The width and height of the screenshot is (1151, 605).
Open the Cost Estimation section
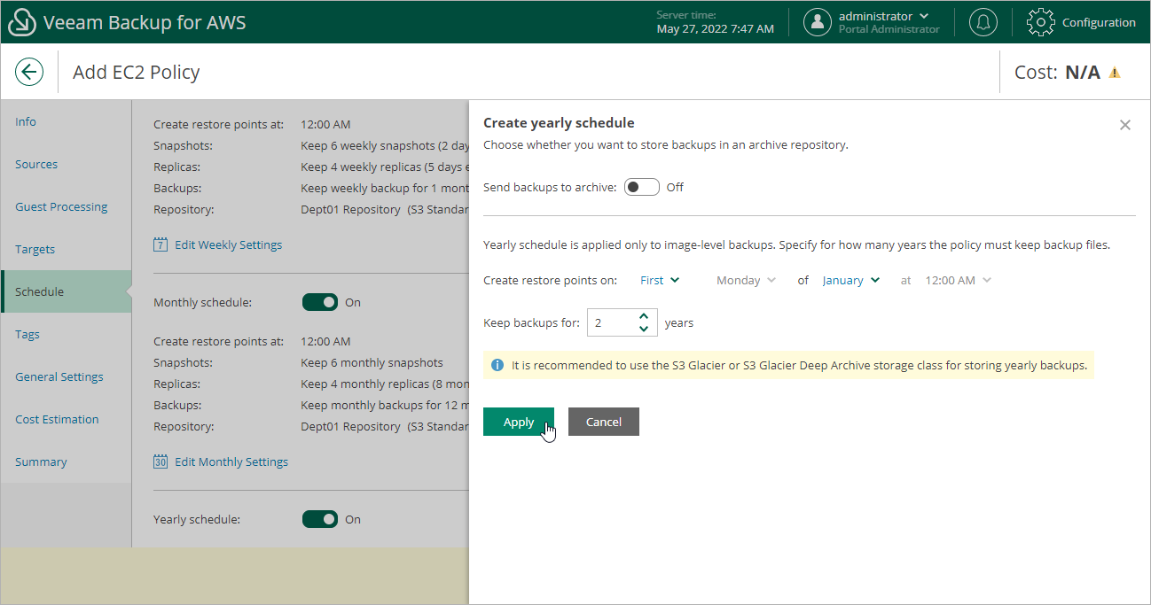pos(57,419)
